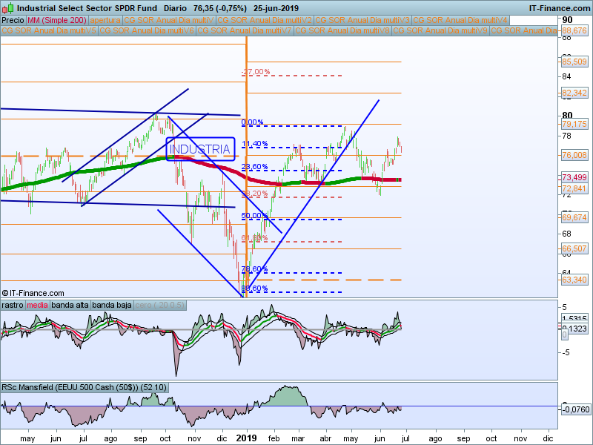The image size is (593, 445).
Task: Click the mar marker on time axis
Action: pyautogui.click(x=298, y=438)
